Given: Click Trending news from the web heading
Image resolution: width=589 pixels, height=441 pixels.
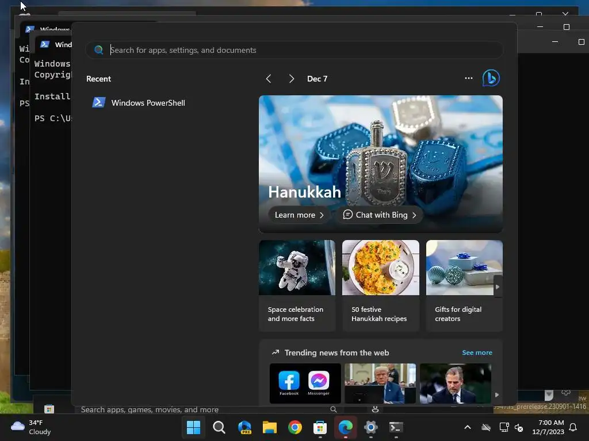Looking at the screenshot, I should coord(336,353).
